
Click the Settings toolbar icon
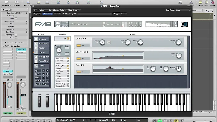pyautogui.click(x=16, y=2)
